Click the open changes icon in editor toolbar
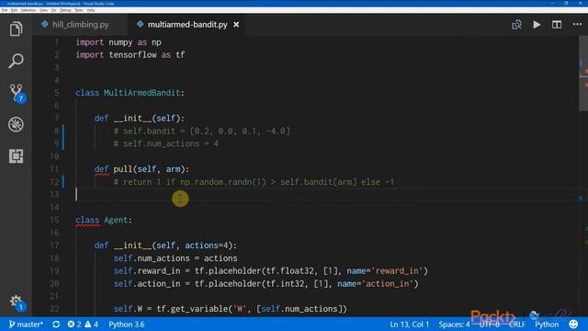This screenshot has width=588, height=331. click(x=516, y=25)
